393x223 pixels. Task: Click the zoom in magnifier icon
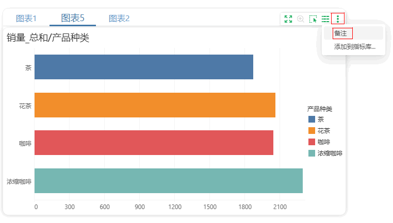click(301, 19)
